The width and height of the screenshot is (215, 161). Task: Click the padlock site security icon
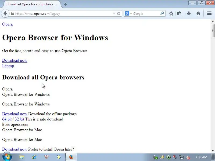[12, 14]
